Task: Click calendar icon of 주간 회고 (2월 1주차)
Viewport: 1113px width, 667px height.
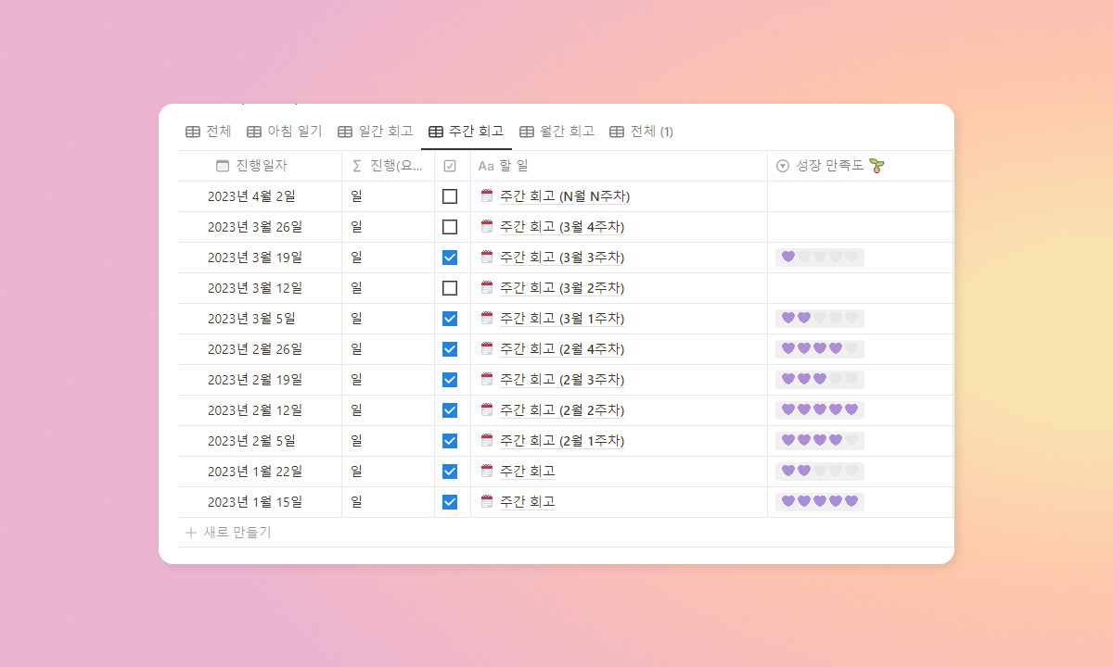Action: click(487, 440)
